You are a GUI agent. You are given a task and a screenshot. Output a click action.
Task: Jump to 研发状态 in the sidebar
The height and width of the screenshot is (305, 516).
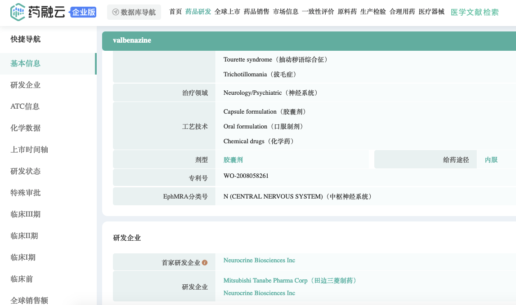click(x=25, y=171)
